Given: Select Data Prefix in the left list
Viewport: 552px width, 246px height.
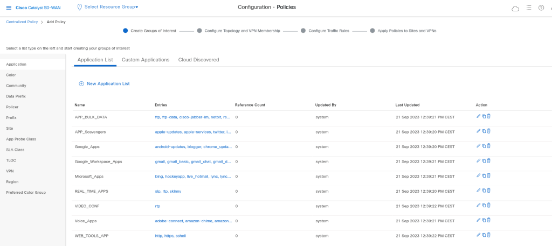Looking at the screenshot, I should click(x=16, y=96).
